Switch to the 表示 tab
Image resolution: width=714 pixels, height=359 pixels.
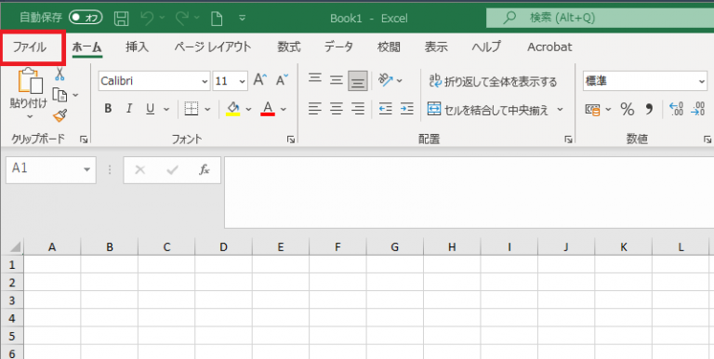[436, 47]
